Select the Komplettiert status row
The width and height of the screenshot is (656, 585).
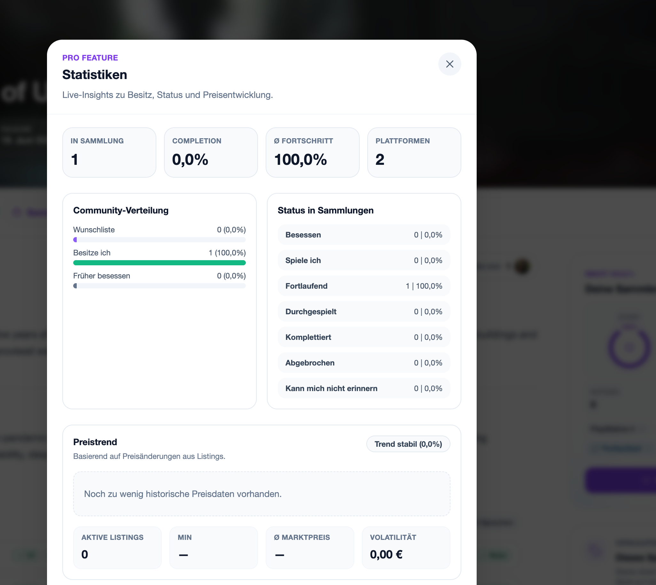(363, 337)
